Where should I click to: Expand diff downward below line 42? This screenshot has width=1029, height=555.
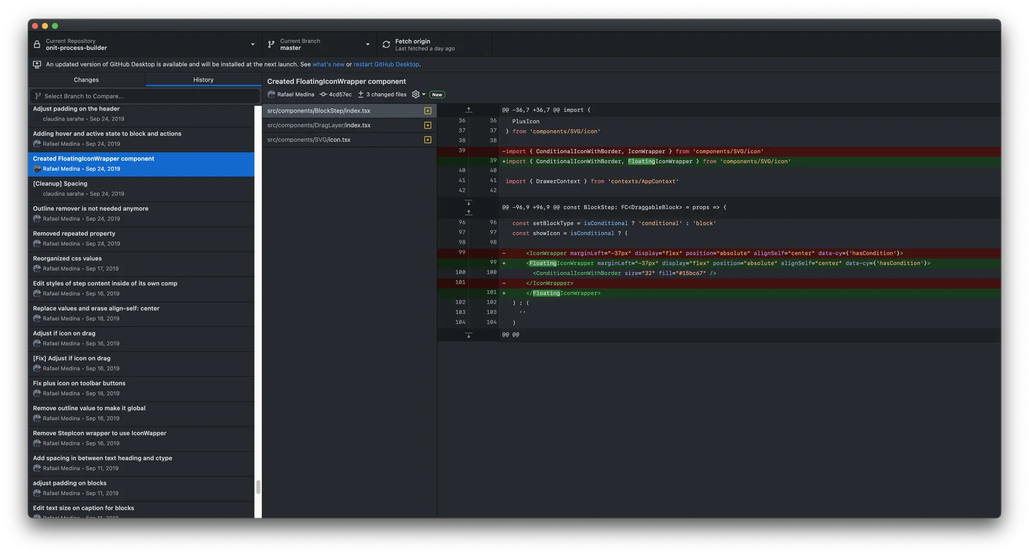(x=468, y=202)
